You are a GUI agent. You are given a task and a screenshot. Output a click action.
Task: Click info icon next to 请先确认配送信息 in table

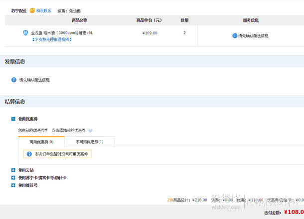point(235,36)
